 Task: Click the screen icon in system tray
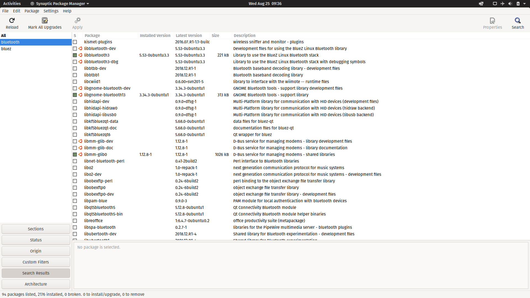tap(495, 4)
